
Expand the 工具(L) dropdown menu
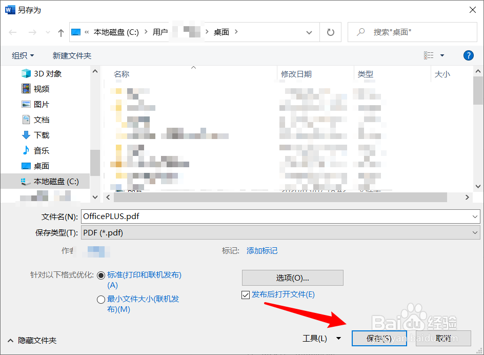(338, 339)
